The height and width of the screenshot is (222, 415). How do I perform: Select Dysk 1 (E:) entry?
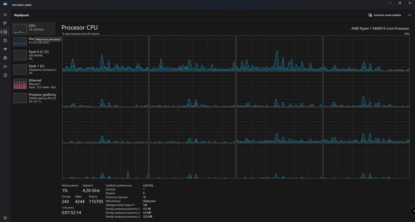[33, 69]
